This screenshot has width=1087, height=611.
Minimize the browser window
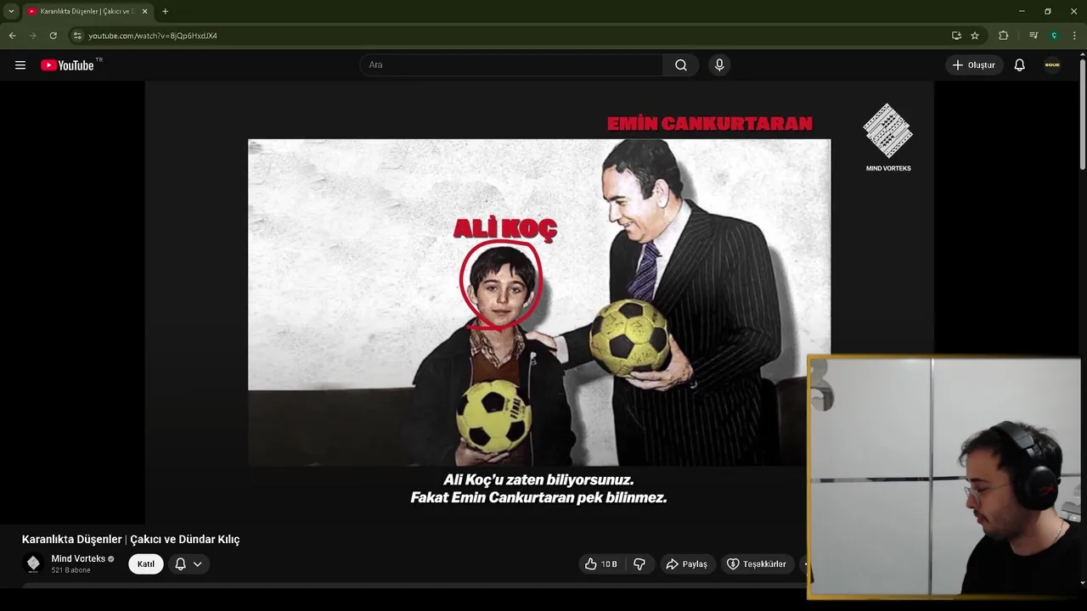tap(1022, 11)
